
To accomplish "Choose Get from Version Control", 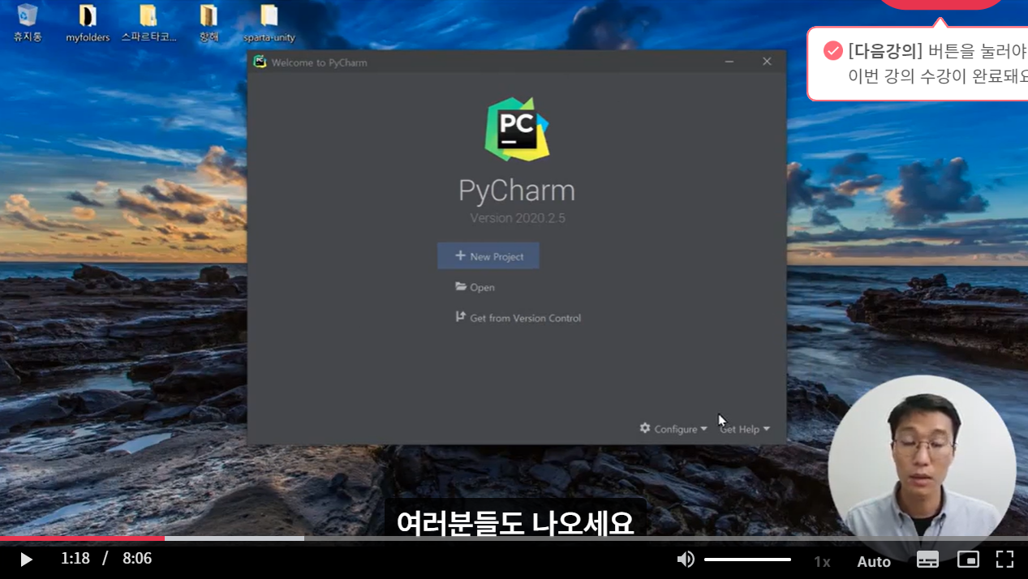I will [x=518, y=318].
